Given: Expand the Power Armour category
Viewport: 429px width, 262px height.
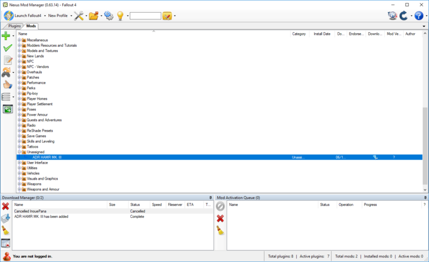Looking at the screenshot, I should pyautogui.click(x=19, y=114).
